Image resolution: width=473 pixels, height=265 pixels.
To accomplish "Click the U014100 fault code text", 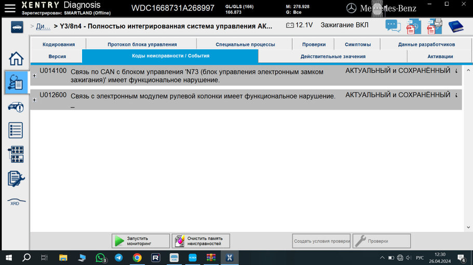I will 53,71.
